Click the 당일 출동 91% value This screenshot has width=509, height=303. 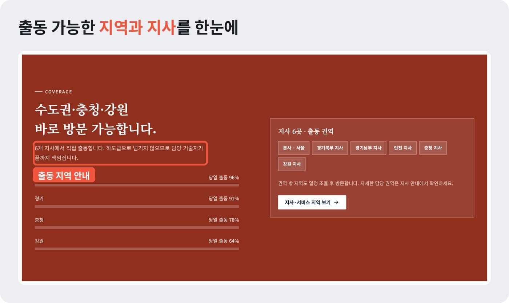coord(224,199)
